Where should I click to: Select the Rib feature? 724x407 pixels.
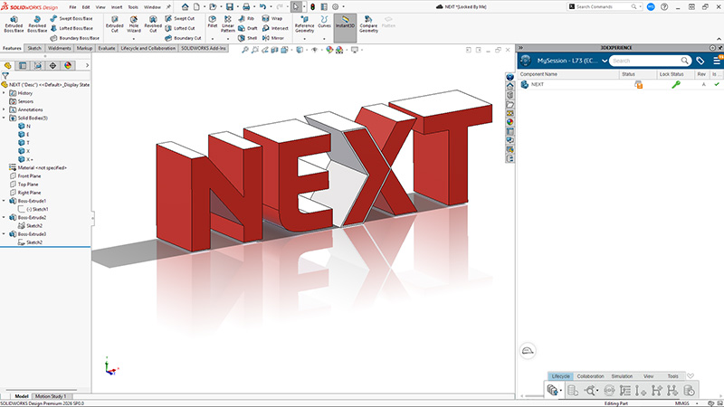[x=246, y=18]
